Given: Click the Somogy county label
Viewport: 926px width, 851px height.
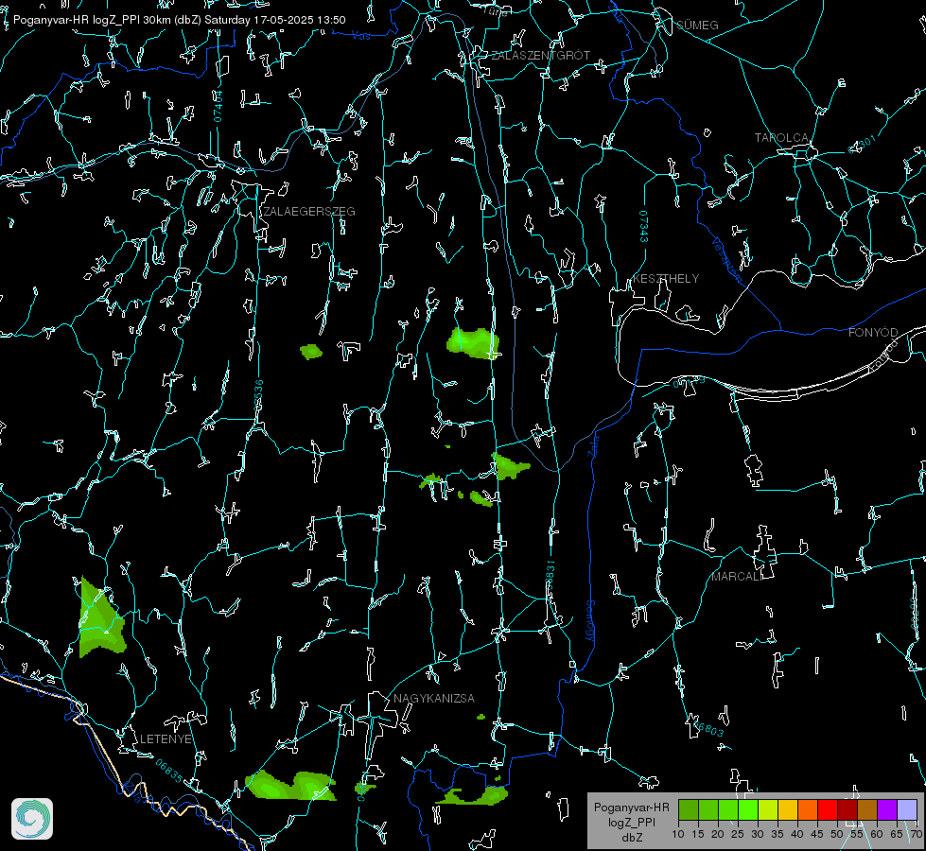Looking at the screenshot, I should (x=589, y=621).
